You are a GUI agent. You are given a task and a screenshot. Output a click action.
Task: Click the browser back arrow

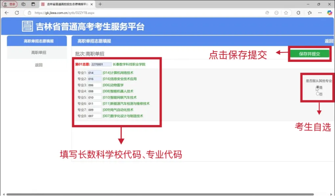pos(7,13)
